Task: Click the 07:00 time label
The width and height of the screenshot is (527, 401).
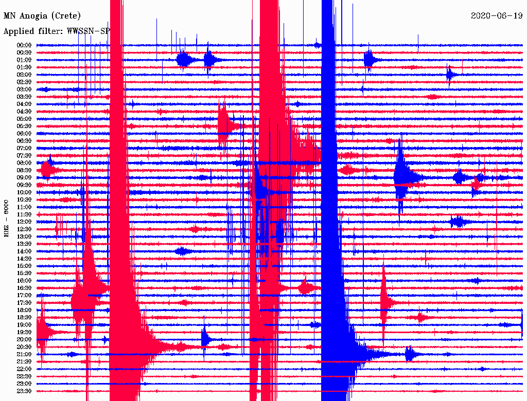Action: pos(24,148)
